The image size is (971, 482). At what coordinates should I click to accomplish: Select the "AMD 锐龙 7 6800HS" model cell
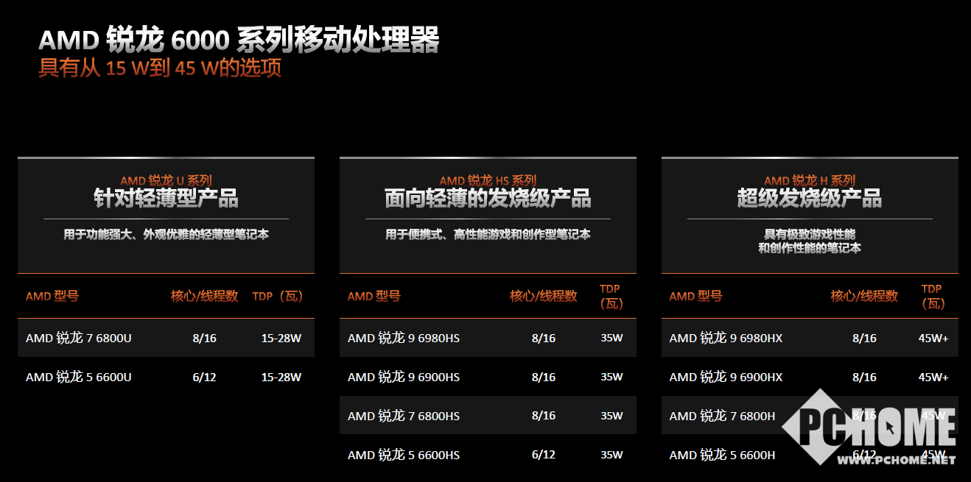(404, 416)
